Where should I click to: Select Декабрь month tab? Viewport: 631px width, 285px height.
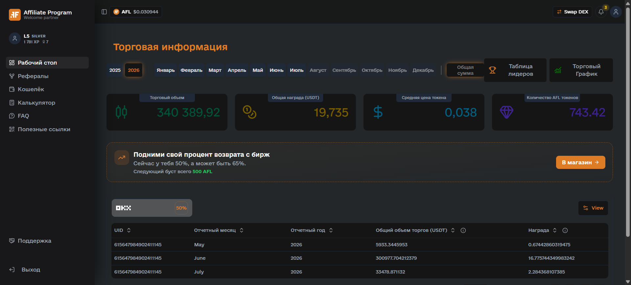click(x=423, y=70)
